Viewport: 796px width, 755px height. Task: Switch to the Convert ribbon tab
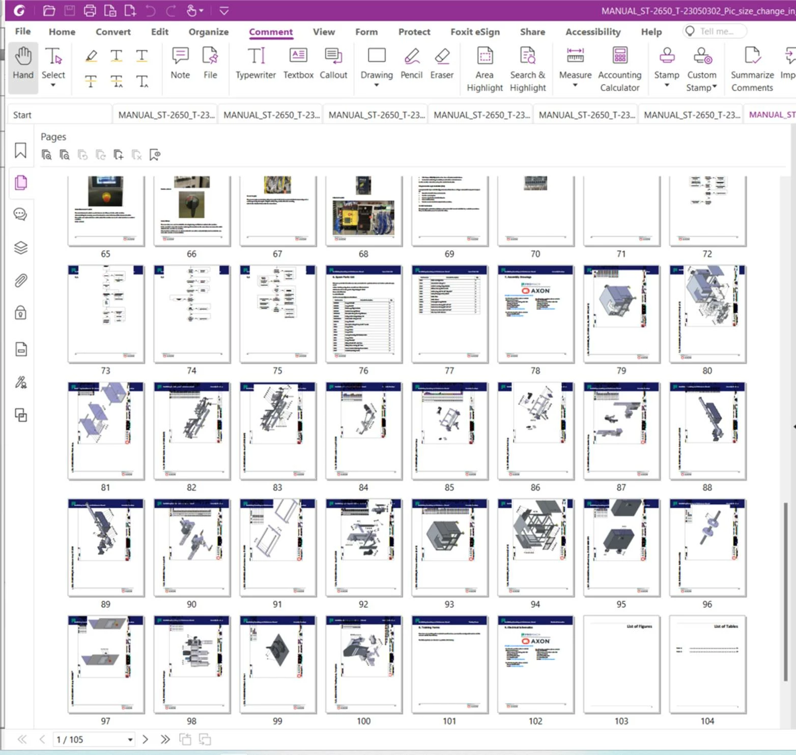(113, 32)
